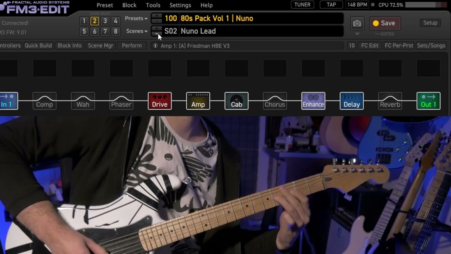Viewport: 451px width, 254px height.
Task: Select the Amp block
Action: click(198, 101)
